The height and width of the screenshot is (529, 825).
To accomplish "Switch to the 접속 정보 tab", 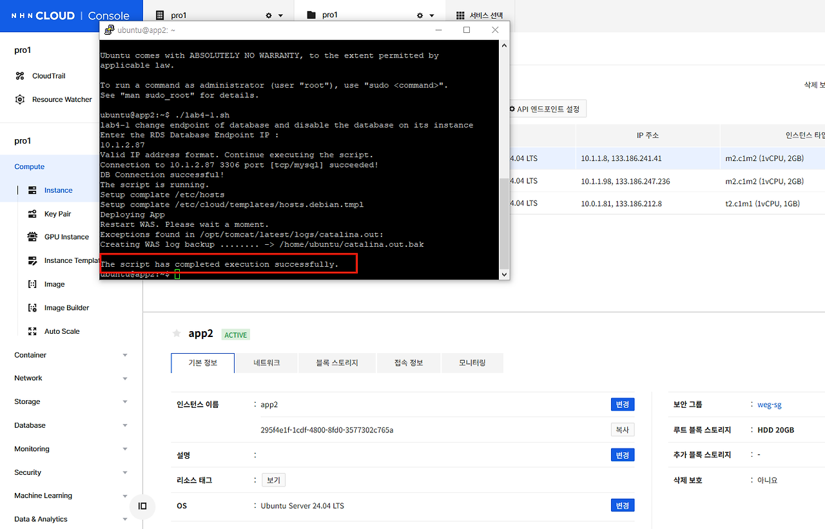I will click(x=409, y=363).
